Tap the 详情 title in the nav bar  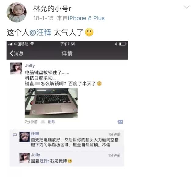click(x=67, y=53)
